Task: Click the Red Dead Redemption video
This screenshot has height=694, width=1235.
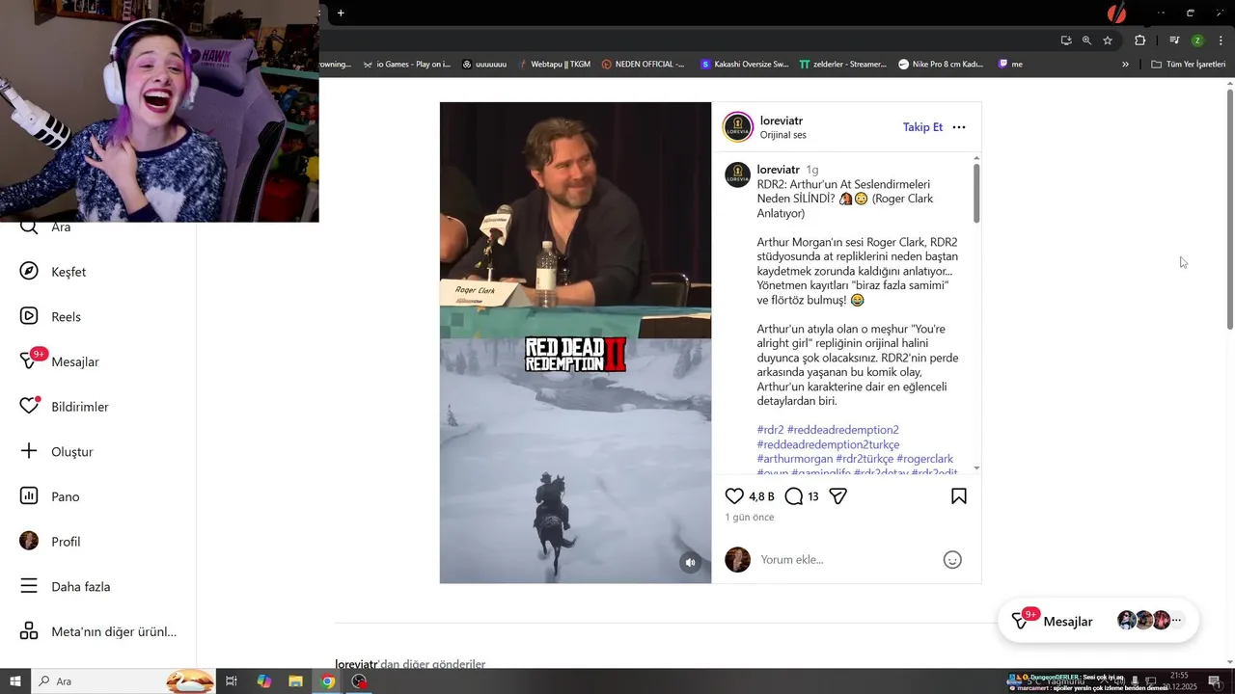Action: (575, 342)
